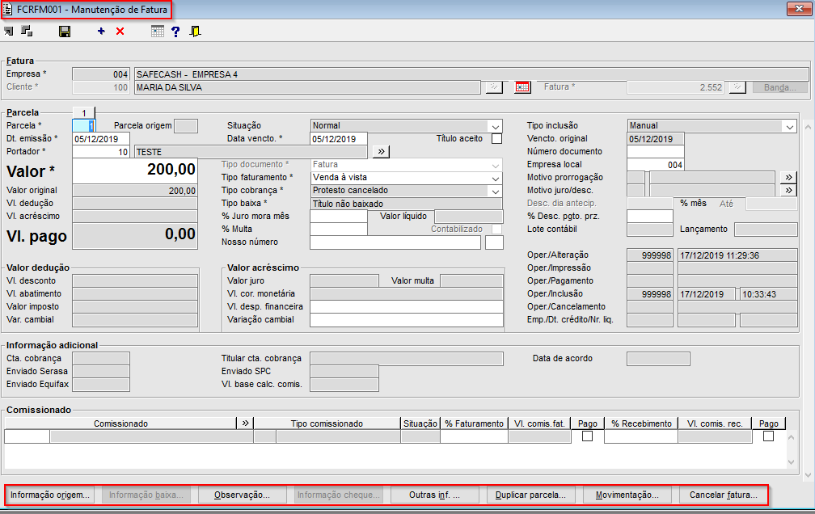This screenshot has height=514, width=815.
Task: Select the Parcela tab labeled 1
Action: pos(84,113)
